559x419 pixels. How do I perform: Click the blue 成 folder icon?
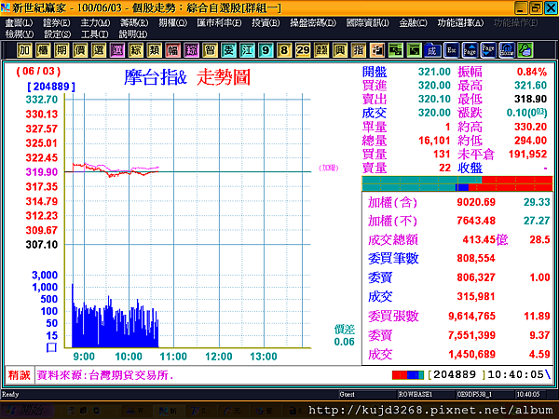click(x=432, y=50)
